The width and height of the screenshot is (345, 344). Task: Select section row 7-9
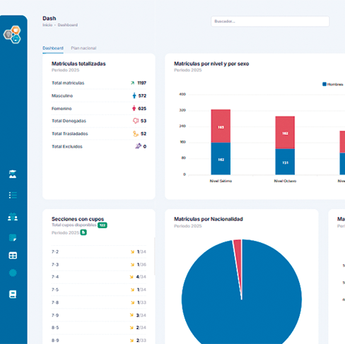(x=99, y=315)
